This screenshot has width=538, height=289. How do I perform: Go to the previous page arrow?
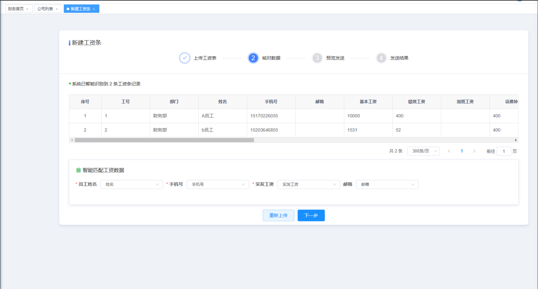point(449,151)
